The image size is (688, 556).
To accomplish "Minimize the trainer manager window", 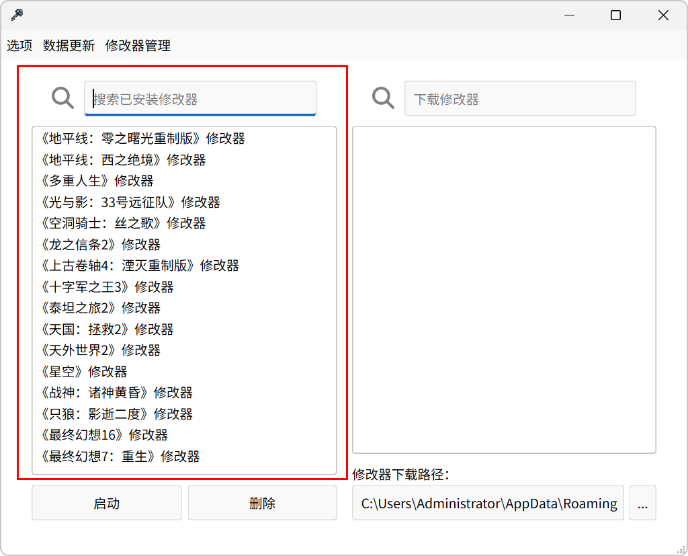I will 569,15.
